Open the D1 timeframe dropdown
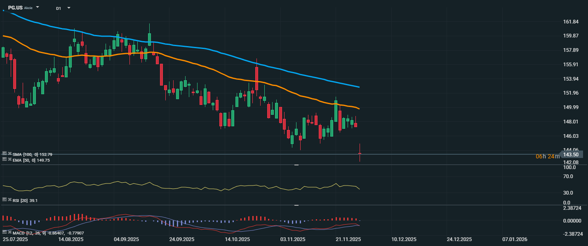This screenshot has height=246, width=588. (68, 8)
